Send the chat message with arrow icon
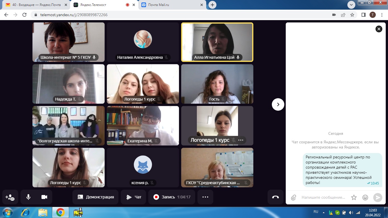 point(377,197)
